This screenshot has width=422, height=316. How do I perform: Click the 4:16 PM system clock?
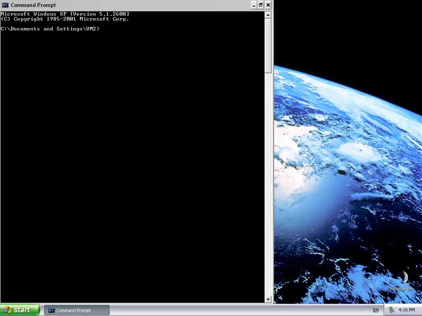pyautogui.click(x=406, y=310)
